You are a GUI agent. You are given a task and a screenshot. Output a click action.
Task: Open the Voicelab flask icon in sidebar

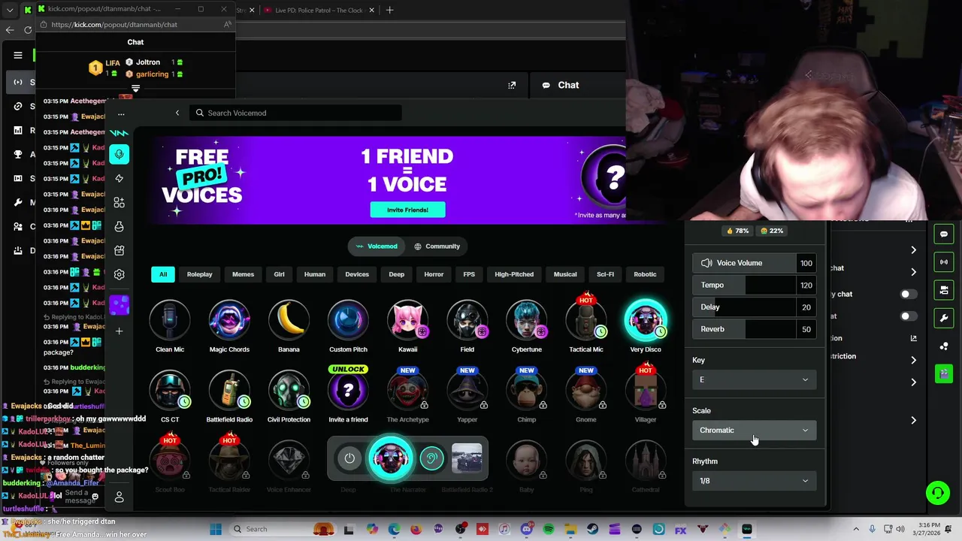point(119,226)
